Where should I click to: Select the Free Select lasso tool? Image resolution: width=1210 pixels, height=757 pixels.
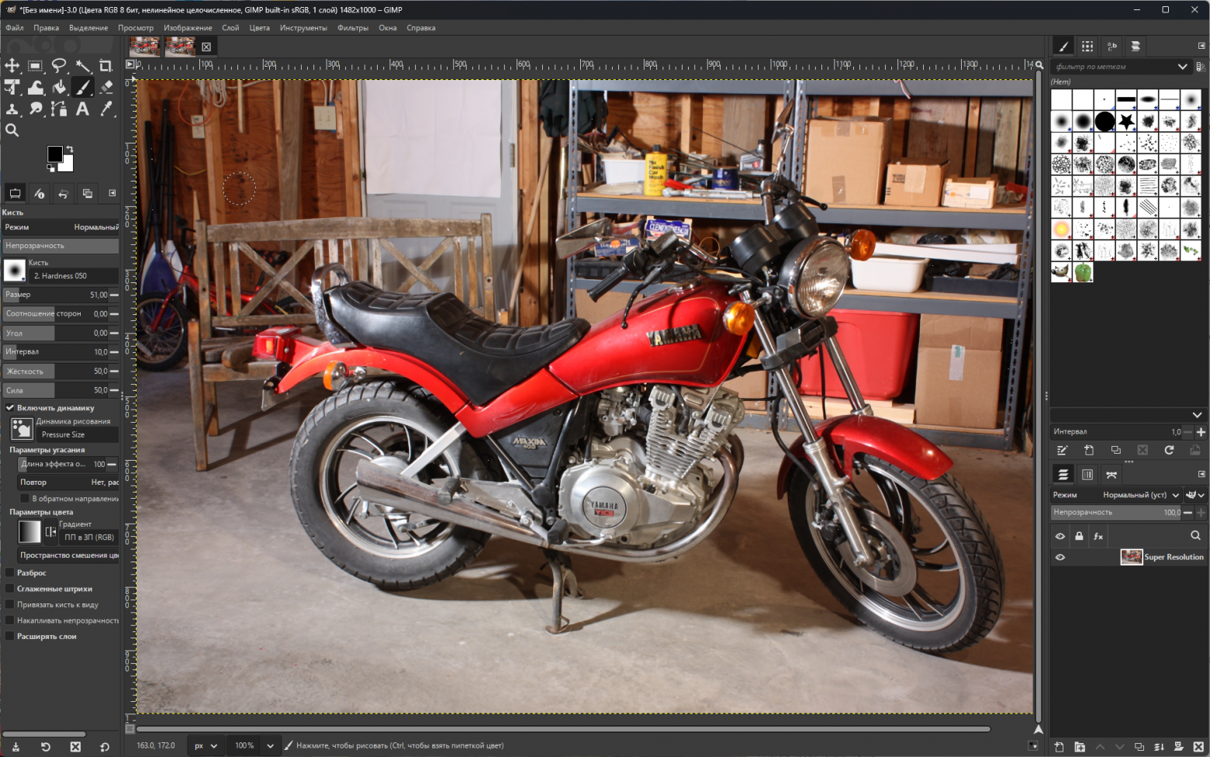click(59, 66)
